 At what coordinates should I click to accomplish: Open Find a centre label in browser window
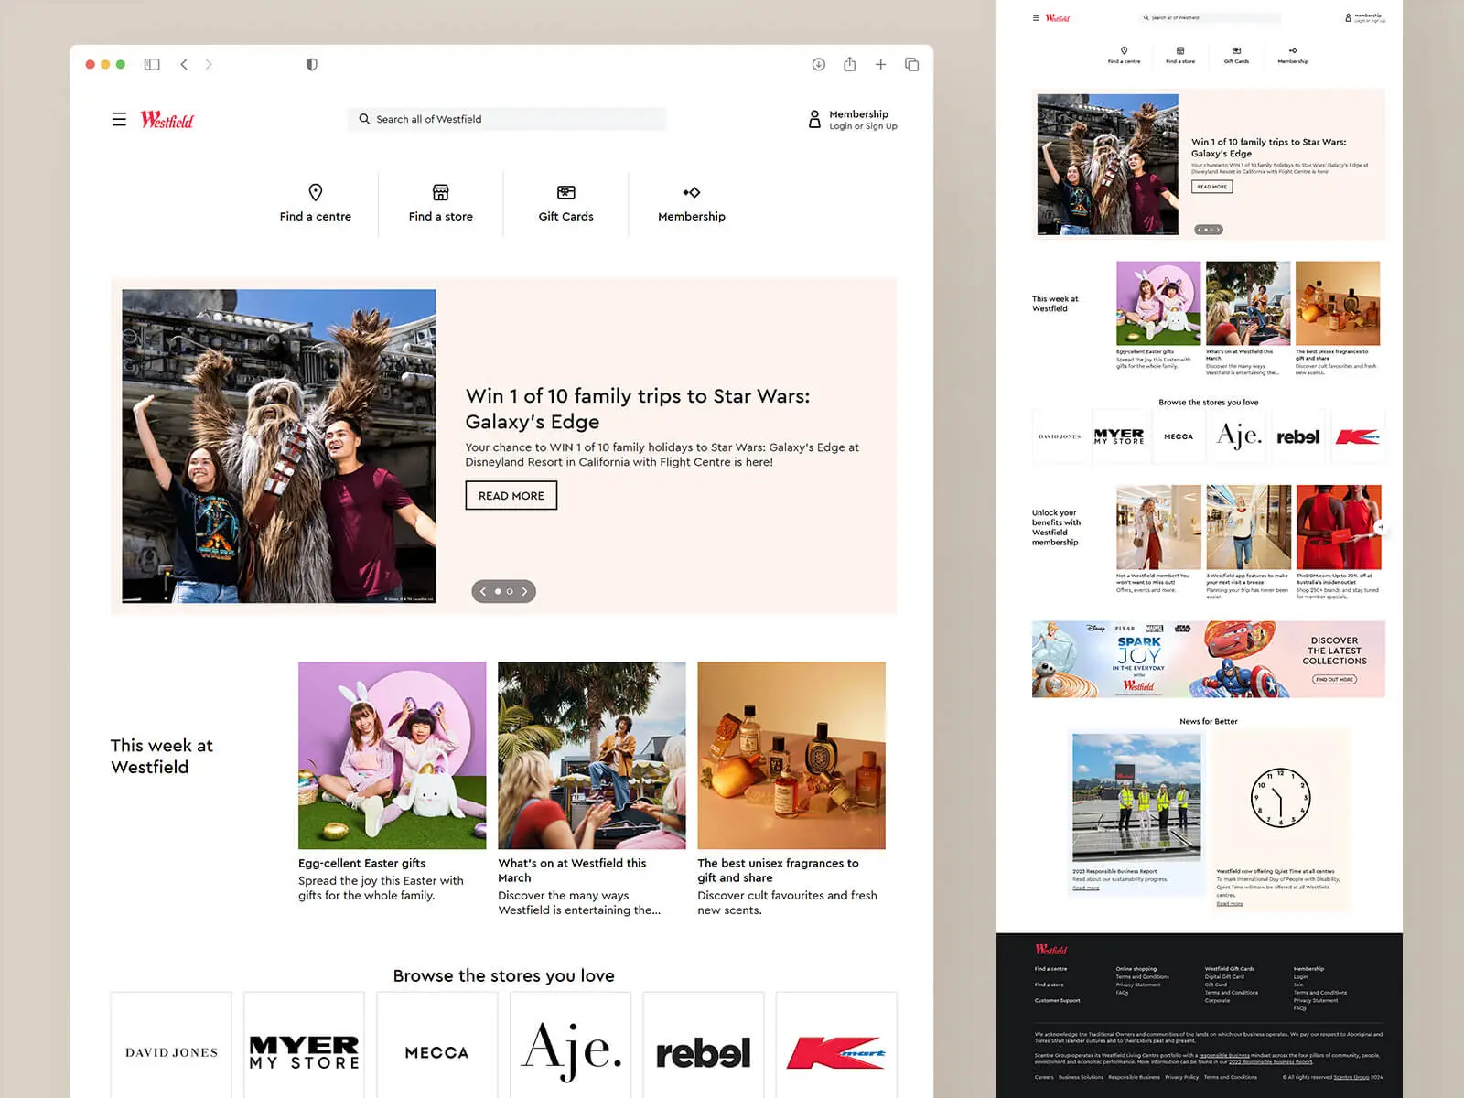[315, 217]
